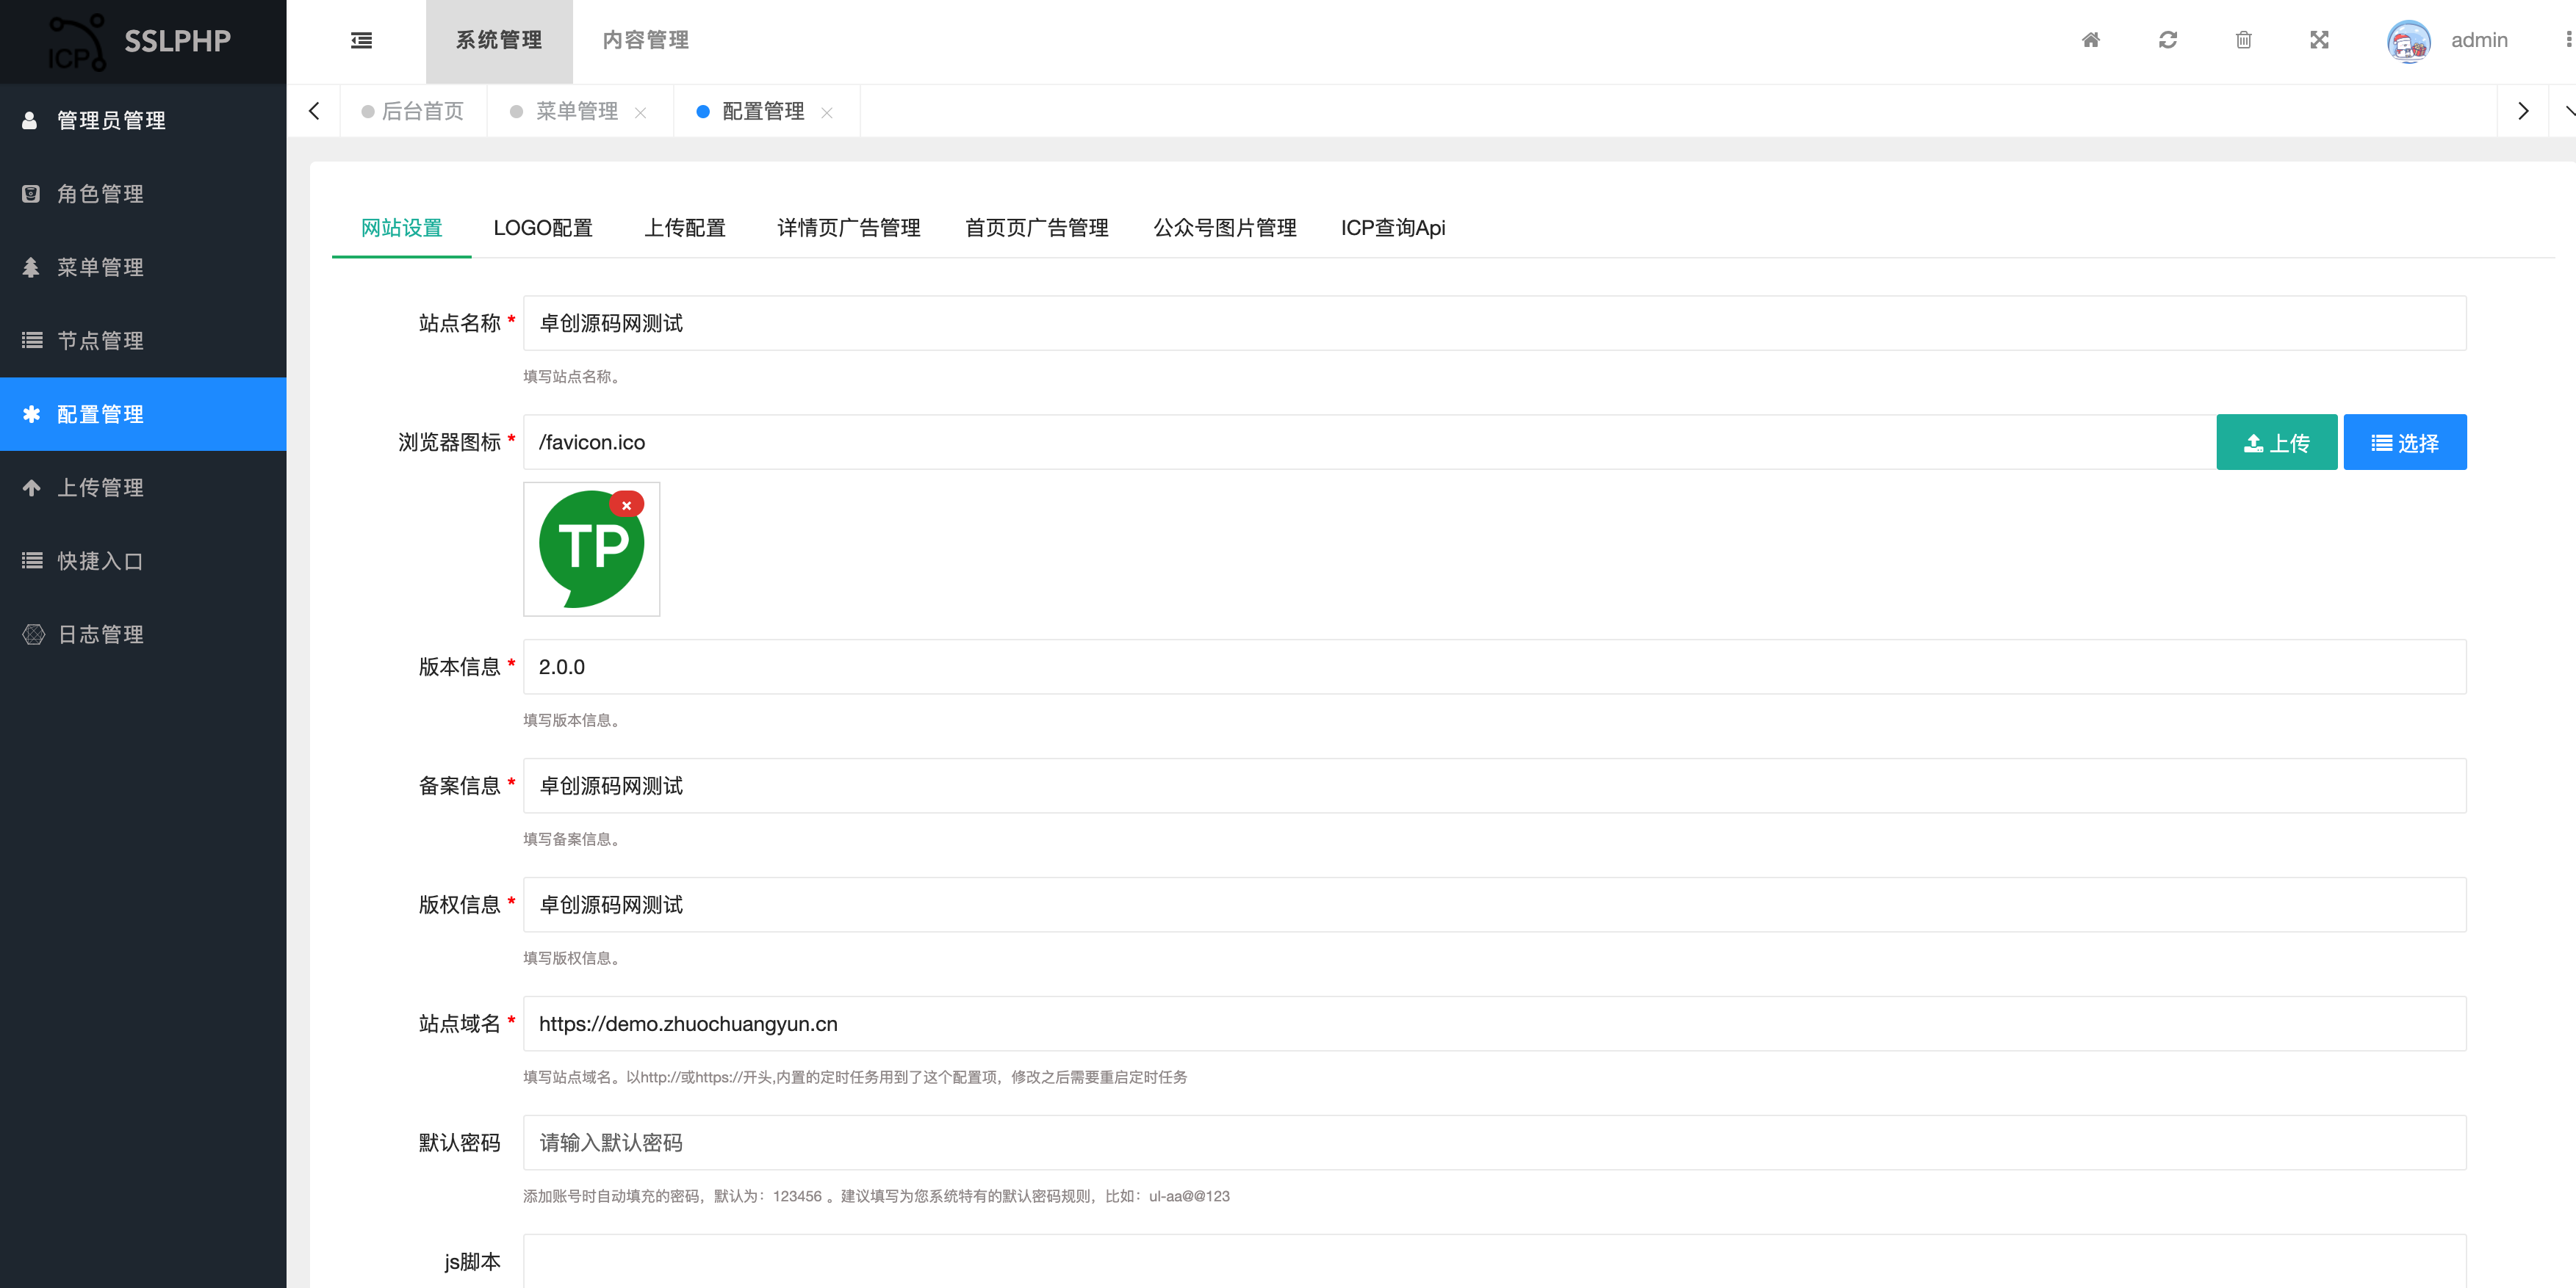The width and height of the screenshot is (2576, 1288).
Task: Toggle the sidebar collapse menu icon
Action: tap(361, 40)
